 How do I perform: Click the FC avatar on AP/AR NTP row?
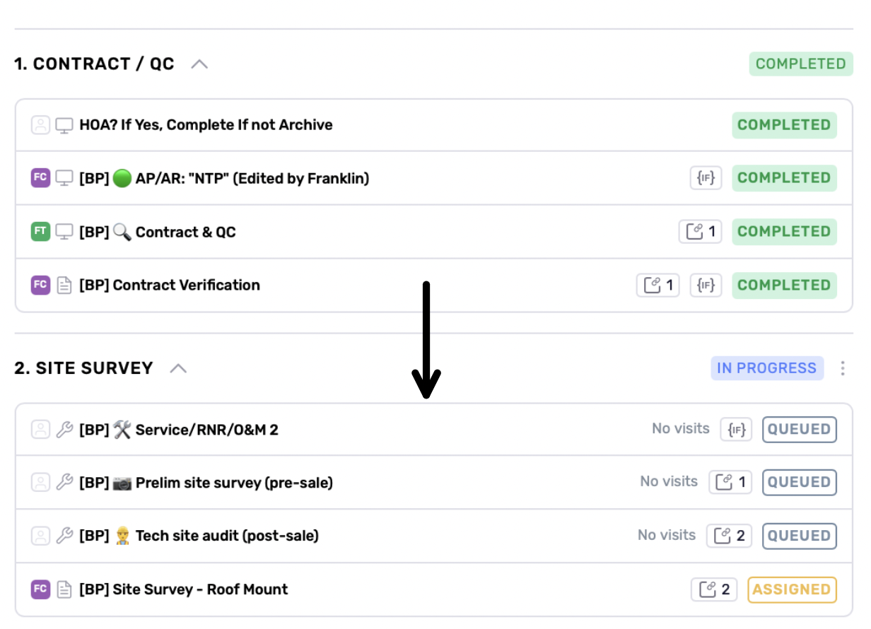[41, 178]
